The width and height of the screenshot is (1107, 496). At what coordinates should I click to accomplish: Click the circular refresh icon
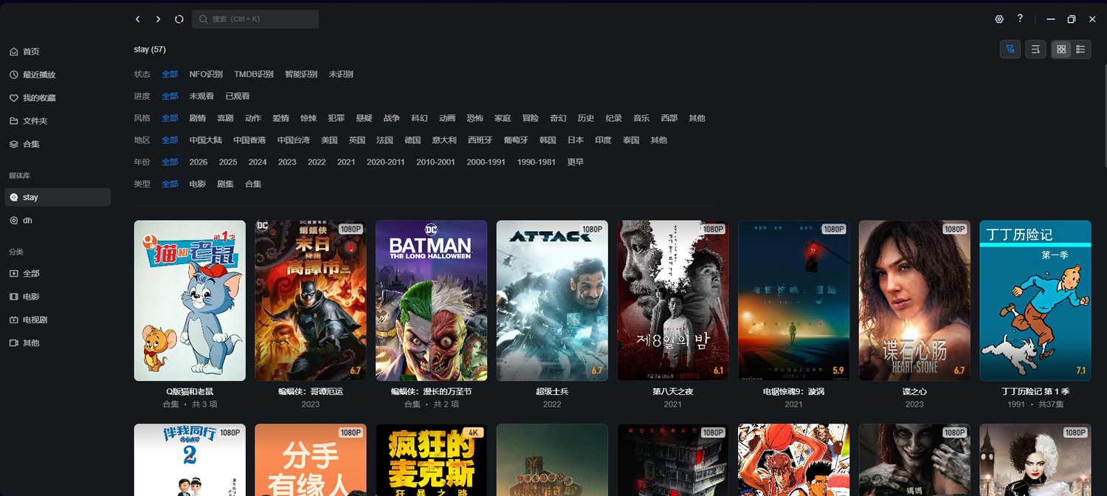[x=179, y=19]
